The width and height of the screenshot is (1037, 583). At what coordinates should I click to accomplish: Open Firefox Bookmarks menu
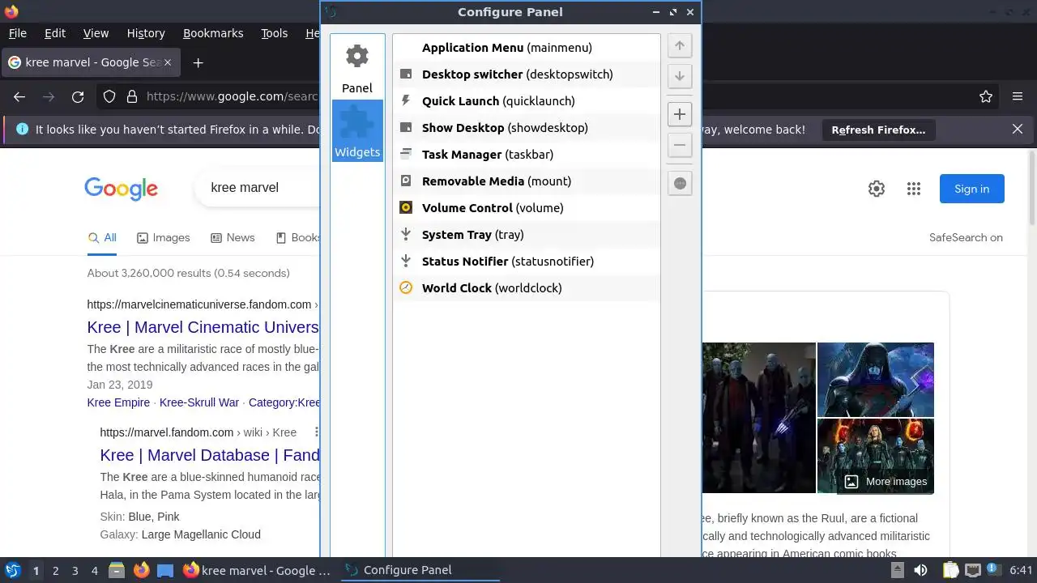click(213, 33)
